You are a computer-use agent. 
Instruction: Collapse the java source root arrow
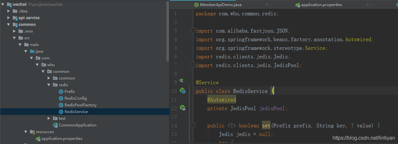26,51
